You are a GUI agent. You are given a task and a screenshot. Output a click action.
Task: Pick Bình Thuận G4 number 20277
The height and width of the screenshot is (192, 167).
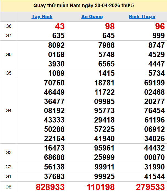154,101
